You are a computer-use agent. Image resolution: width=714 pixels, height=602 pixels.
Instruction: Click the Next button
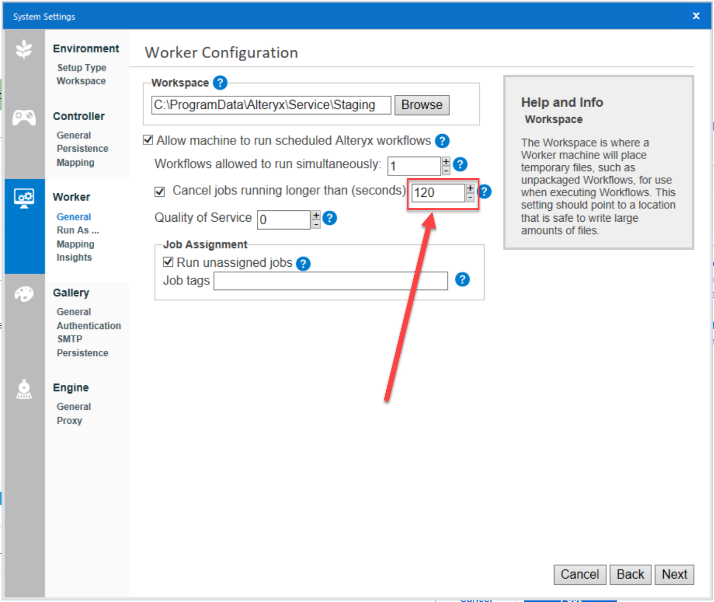click(674, 575)
